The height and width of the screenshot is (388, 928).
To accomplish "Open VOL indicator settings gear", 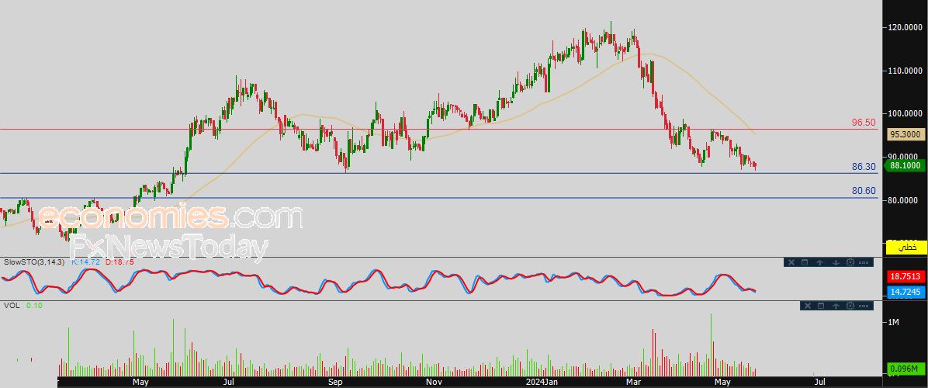I will [x=850, y=306].
